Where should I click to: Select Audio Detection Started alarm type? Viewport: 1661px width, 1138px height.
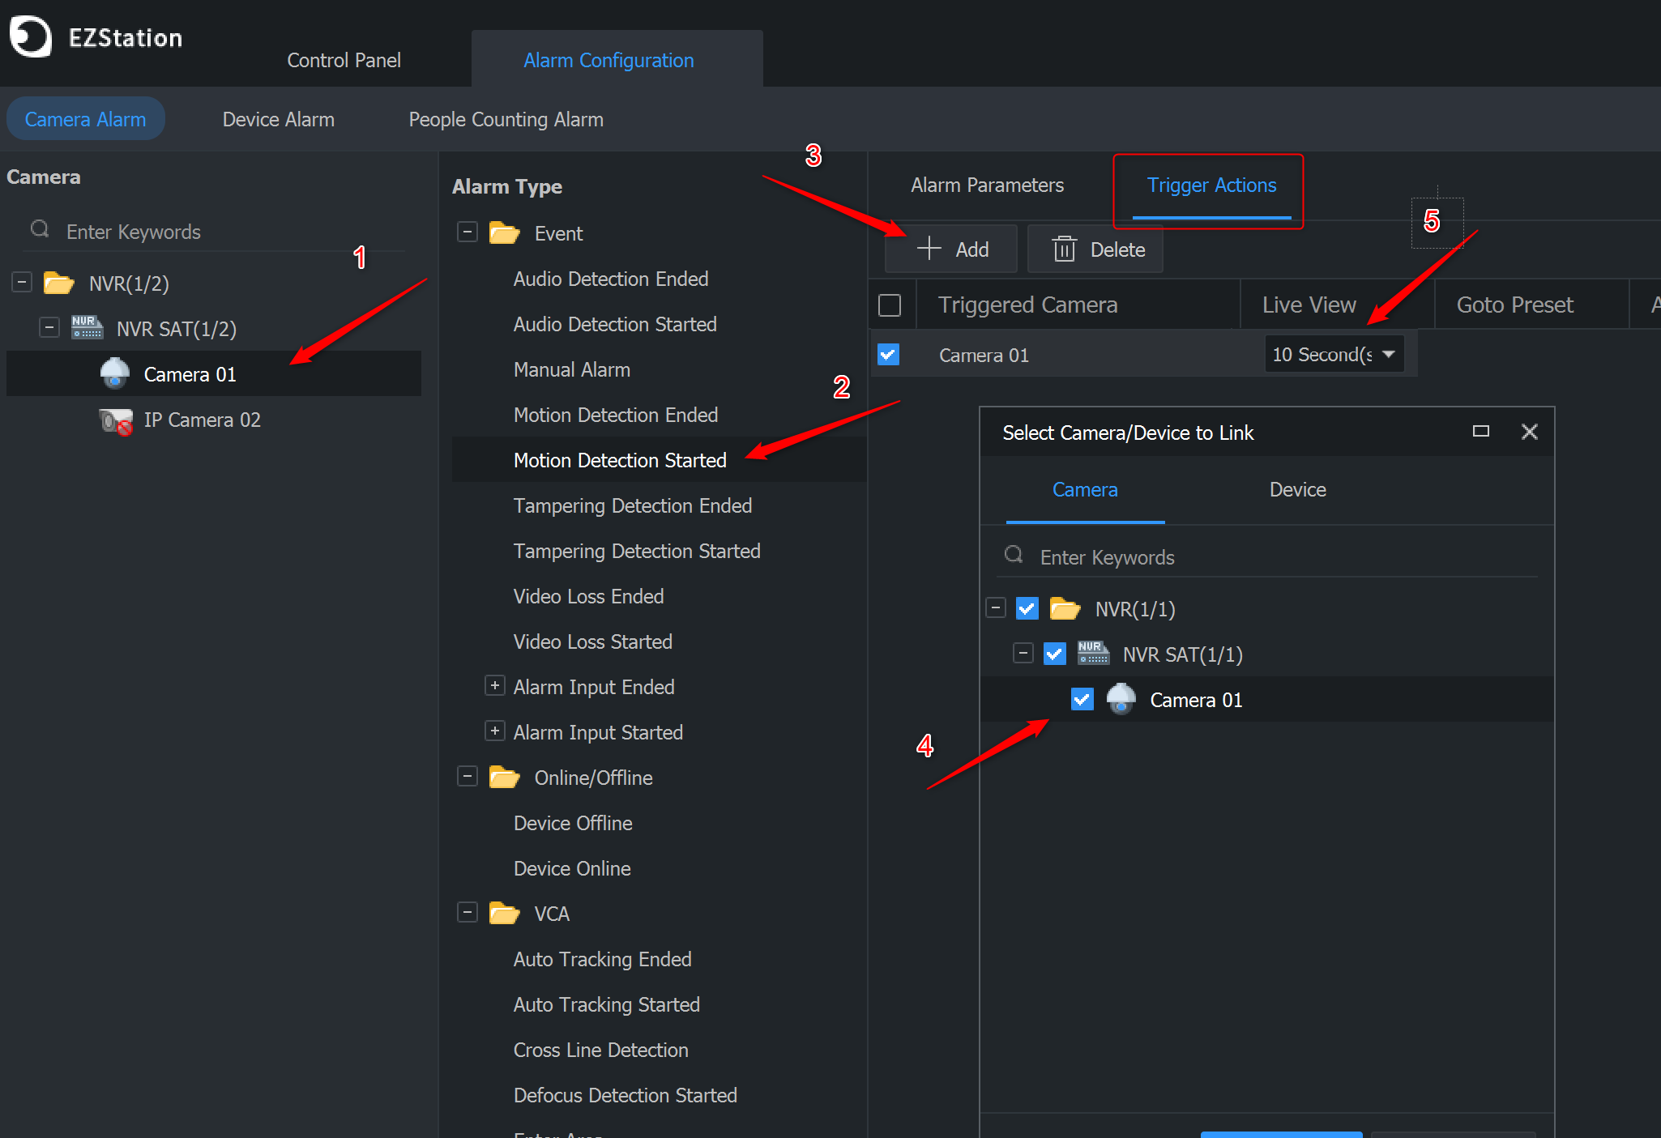[615, 325]
